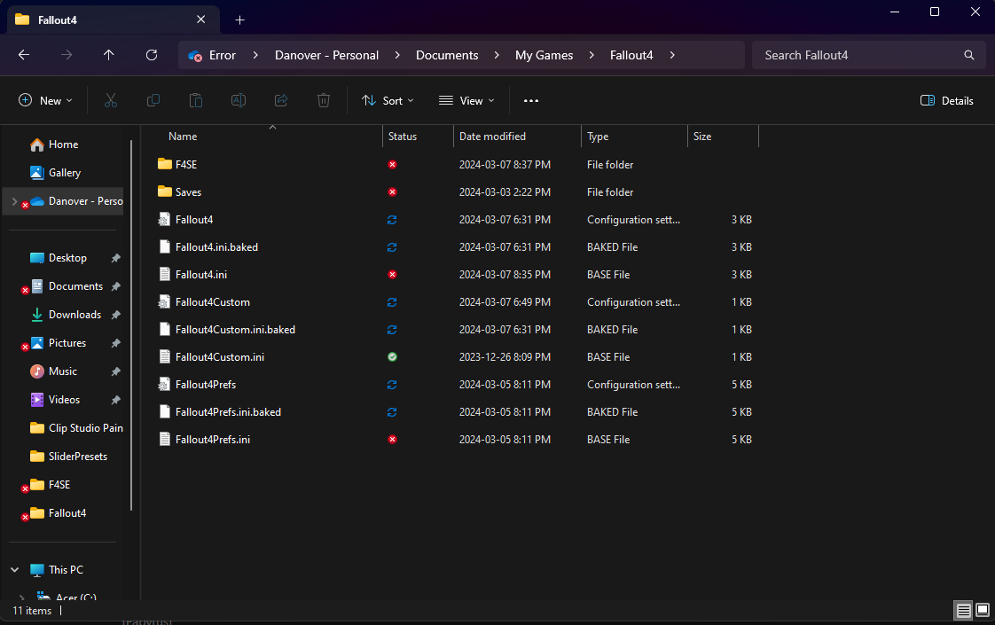Click the navigation pane vertical scrollbar

click(x=131, y=324)
